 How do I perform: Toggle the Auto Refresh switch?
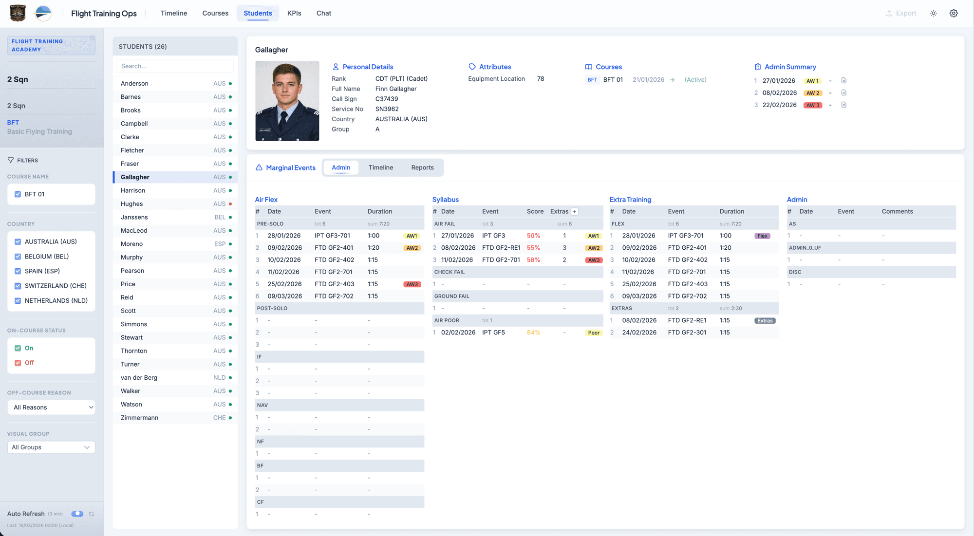click(77, 514)
